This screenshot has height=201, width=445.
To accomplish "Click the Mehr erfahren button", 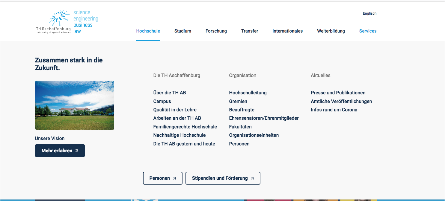I will point(60,151).
